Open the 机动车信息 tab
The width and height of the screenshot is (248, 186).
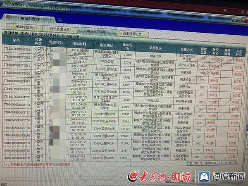30,28
